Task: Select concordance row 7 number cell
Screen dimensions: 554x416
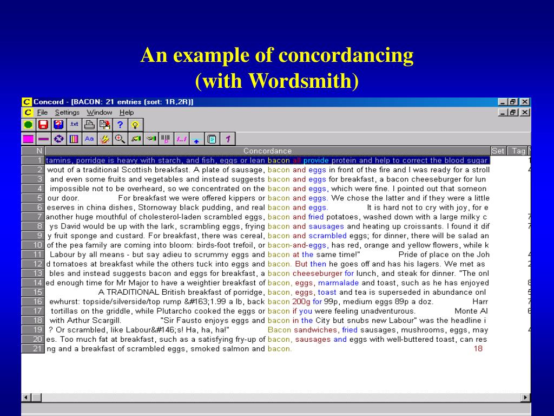Action: coord(33,217)
